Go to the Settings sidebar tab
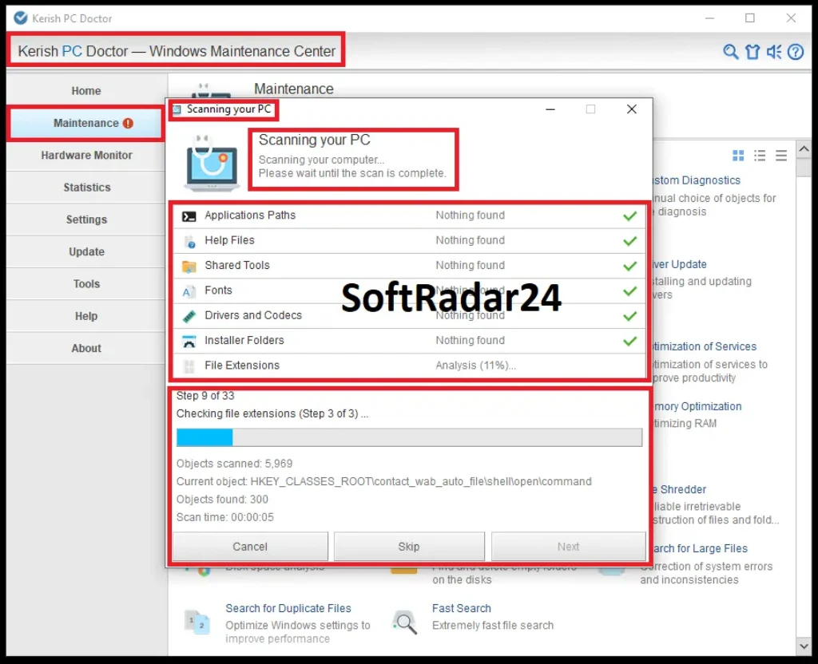The image size is (818, 664). 86,219
